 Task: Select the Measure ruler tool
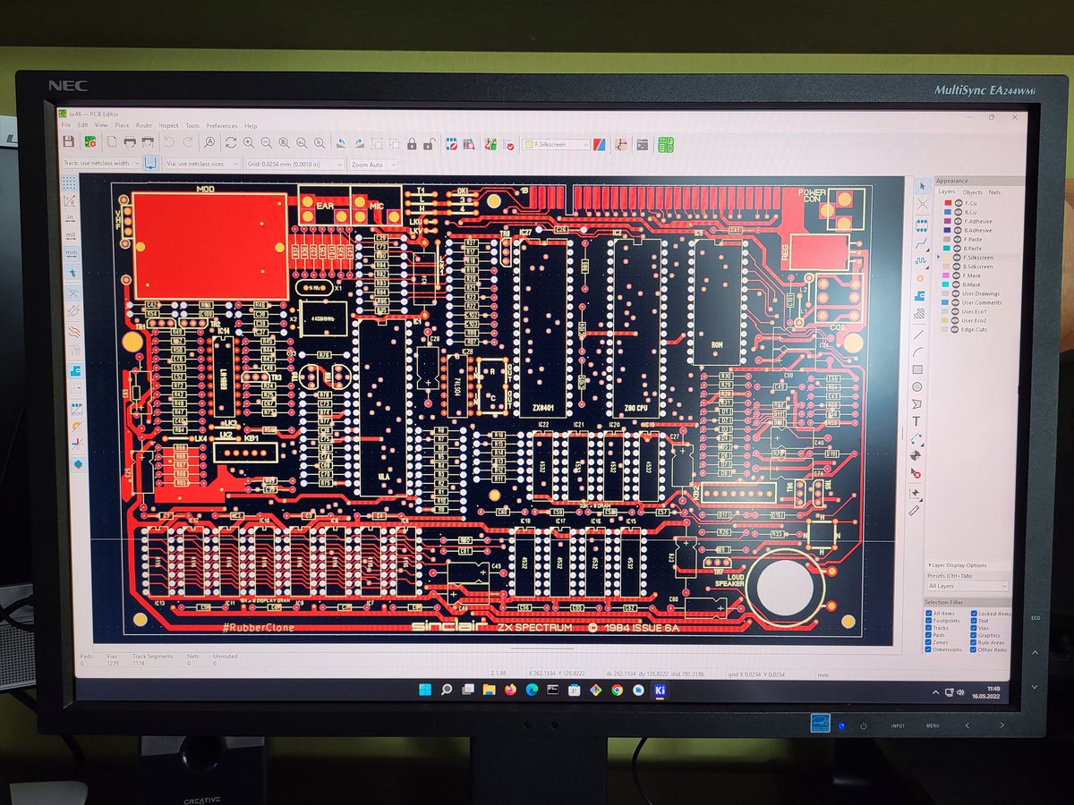(915, 511)
